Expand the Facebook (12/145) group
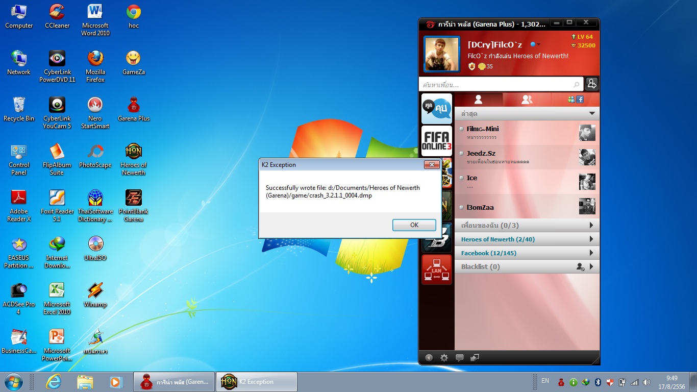This screenshot has height=392, width=697. pos(591,253)
